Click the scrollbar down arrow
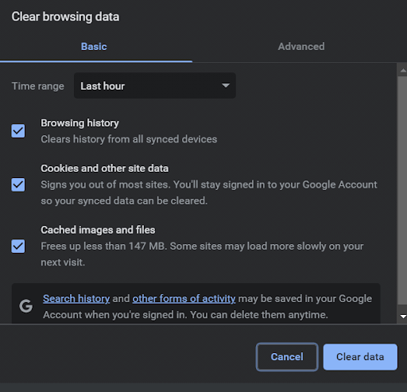This screenshot has width=407, height=392. pos(403,316)
